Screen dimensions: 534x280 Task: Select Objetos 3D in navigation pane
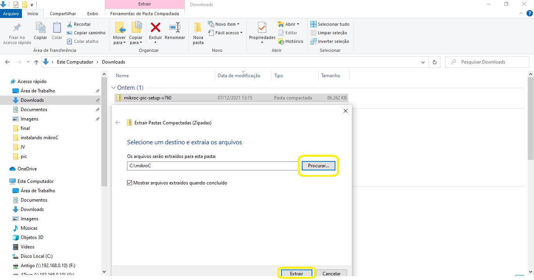(32, 237)
